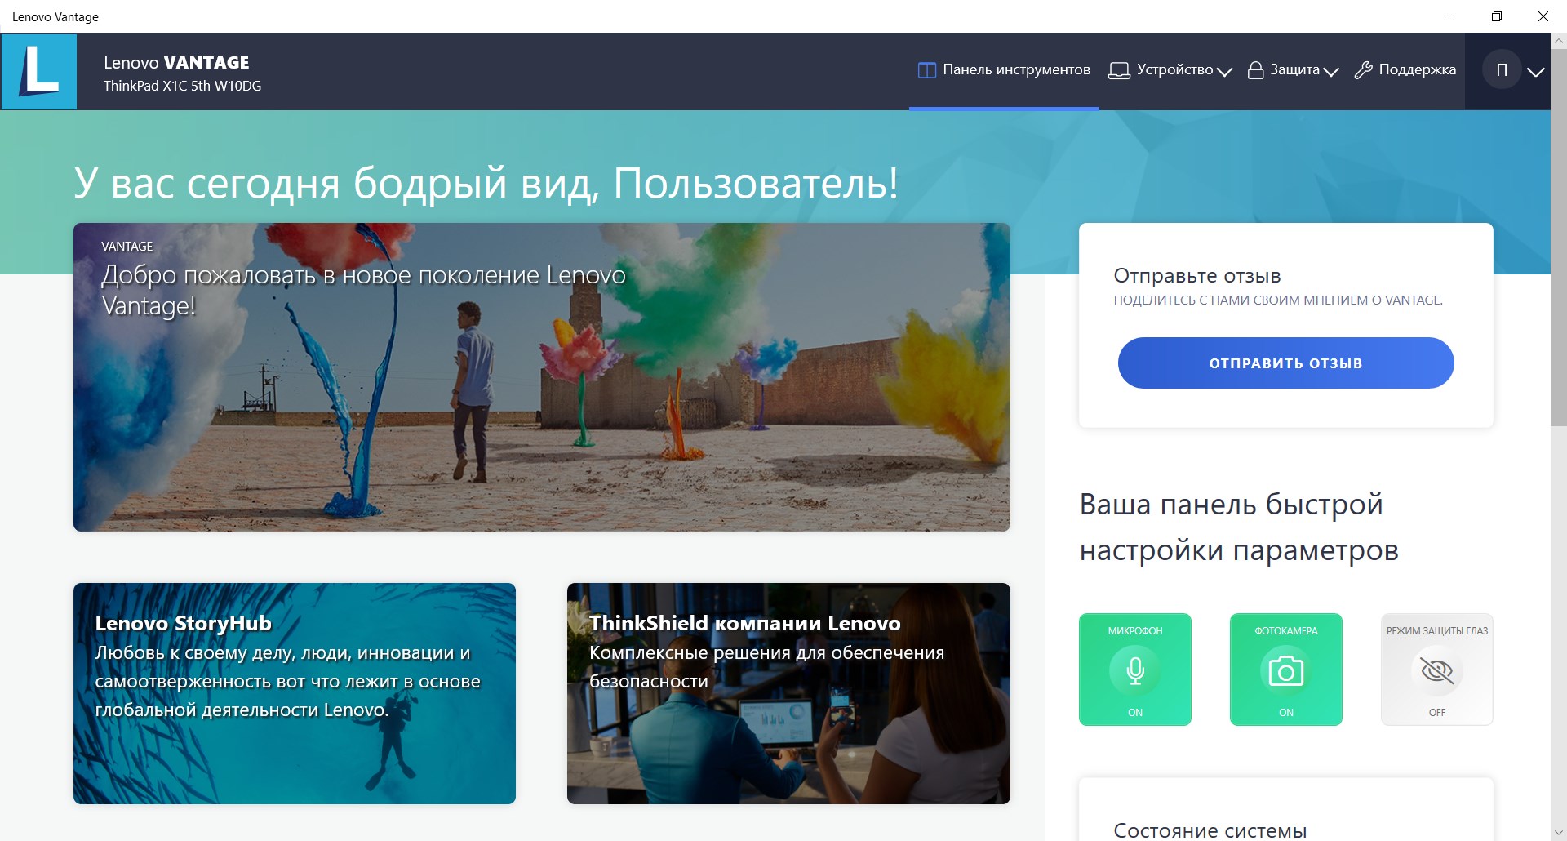Enable the Режим защиты глаз tile
The width and height of the screenshot is (1567, 841).
click(x=1437, y=670)
